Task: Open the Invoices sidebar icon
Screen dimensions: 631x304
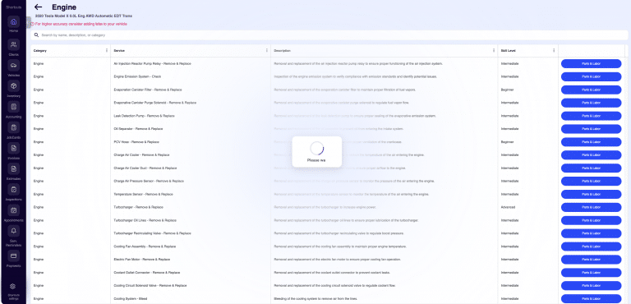Action: (x=13, y=149)
